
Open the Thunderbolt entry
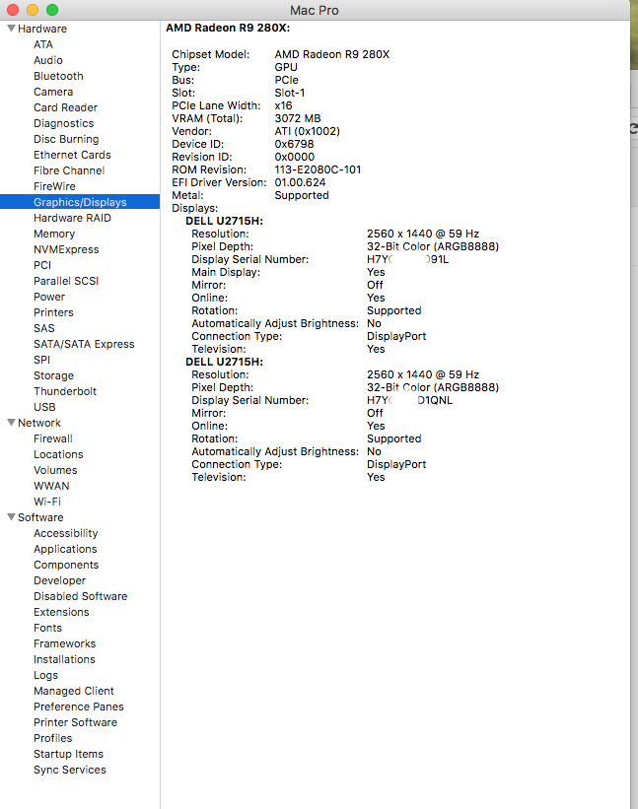[x=65, y=391]
